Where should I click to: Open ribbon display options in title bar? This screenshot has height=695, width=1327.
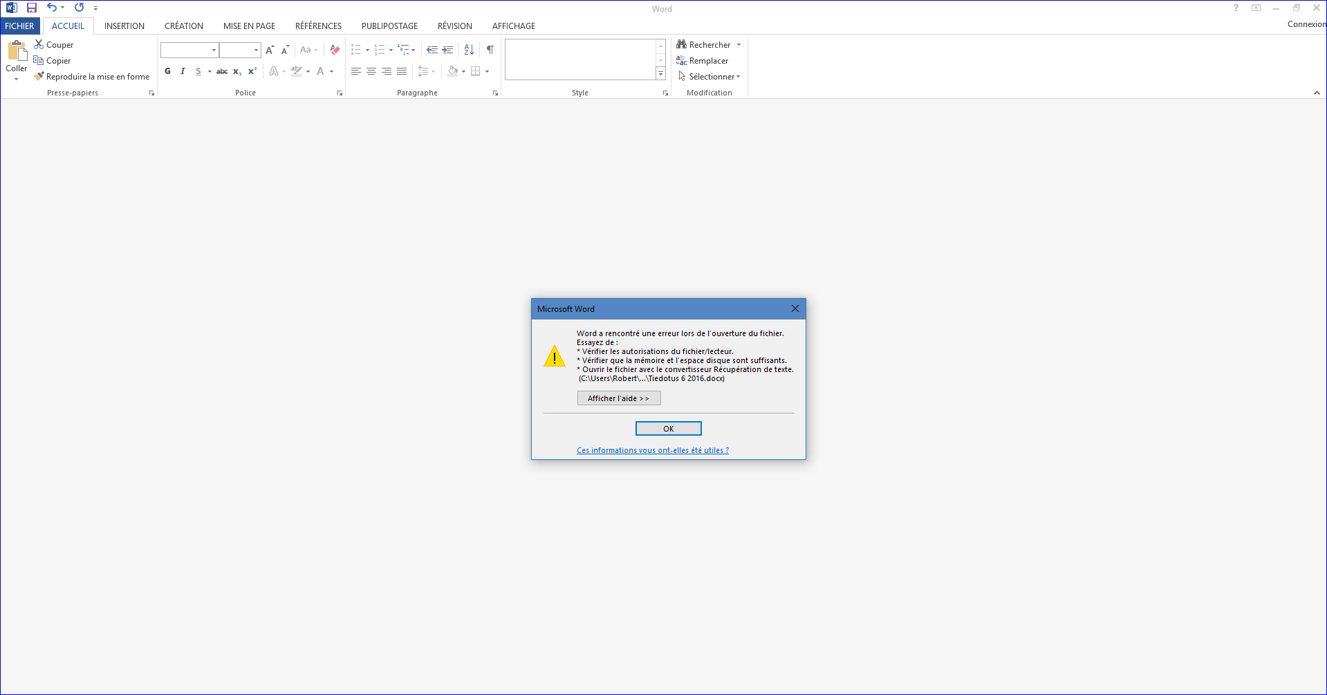1256,8
